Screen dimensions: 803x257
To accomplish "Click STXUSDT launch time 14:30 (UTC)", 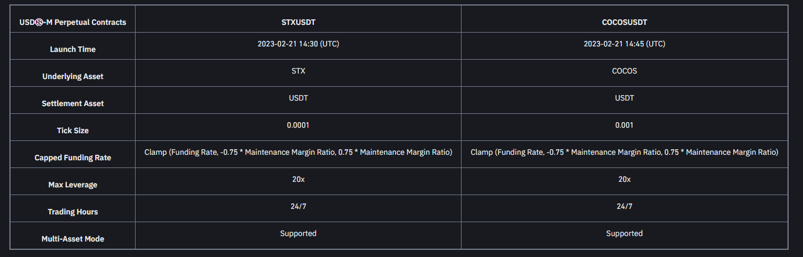I will click(x=298, y=44).
